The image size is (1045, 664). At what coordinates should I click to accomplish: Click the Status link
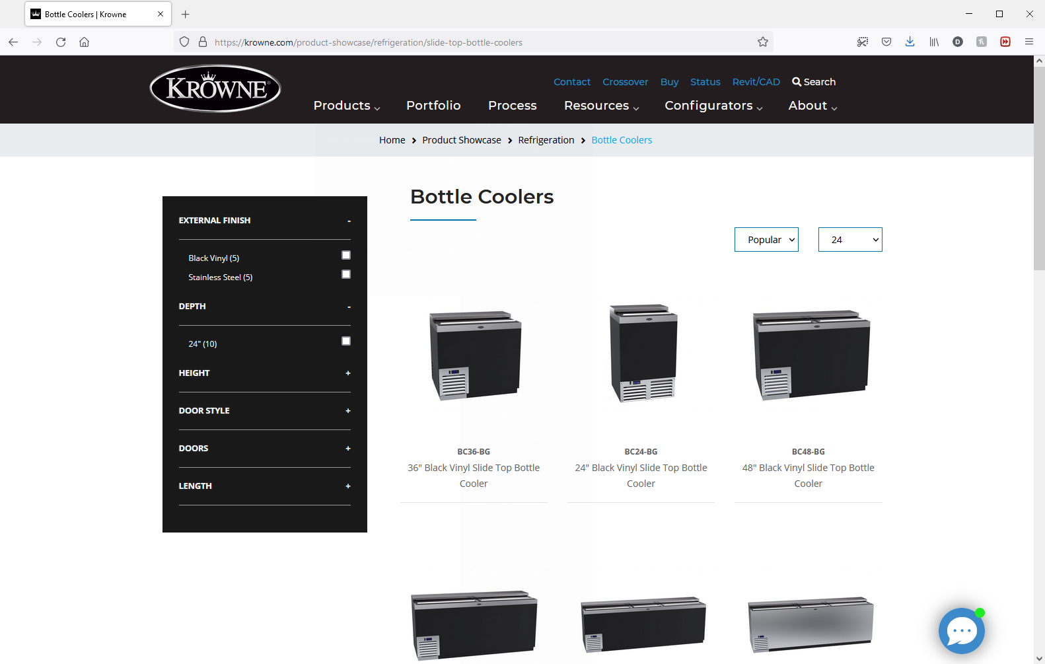(705, 82)
